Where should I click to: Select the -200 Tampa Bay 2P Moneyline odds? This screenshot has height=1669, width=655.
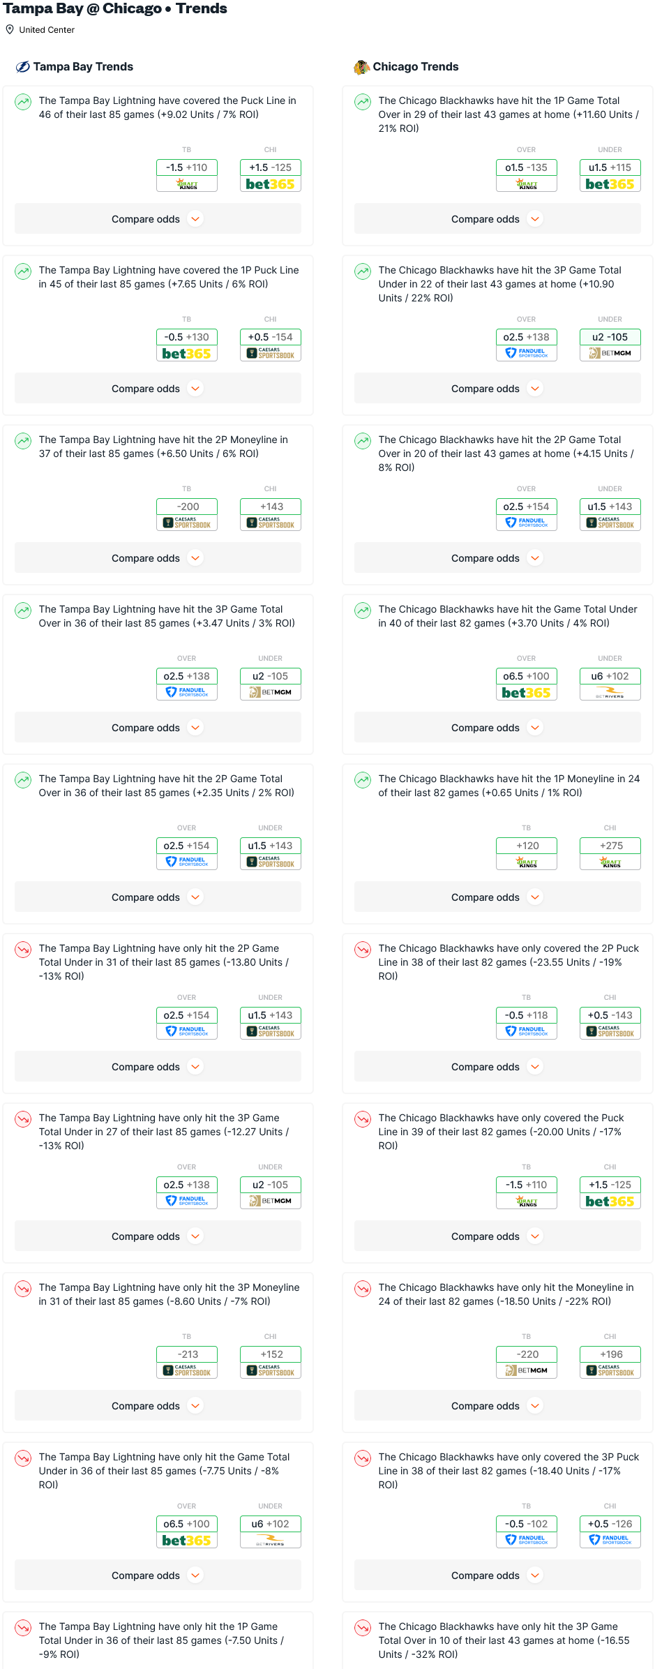pyautogui.click(x=187, y=507)
